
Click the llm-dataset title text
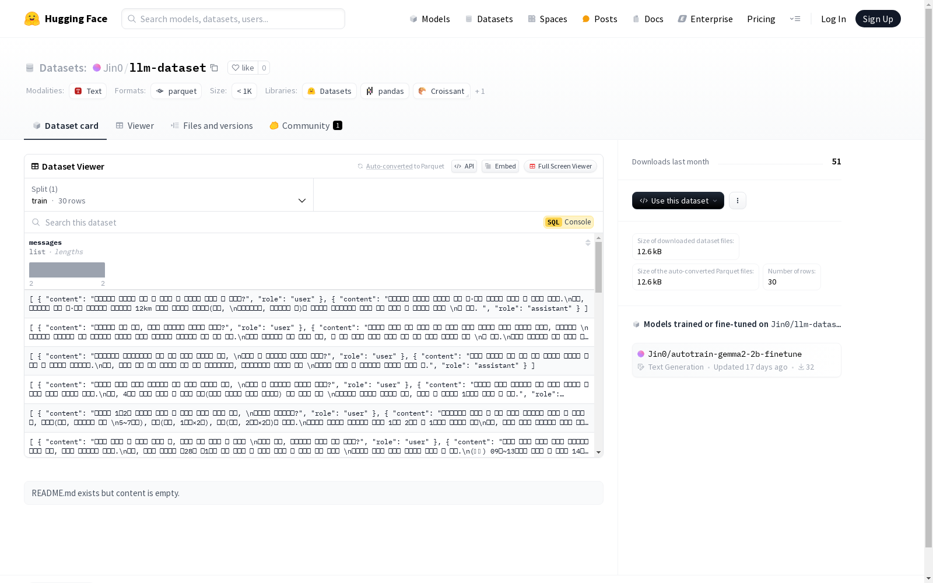pos(168,68)
